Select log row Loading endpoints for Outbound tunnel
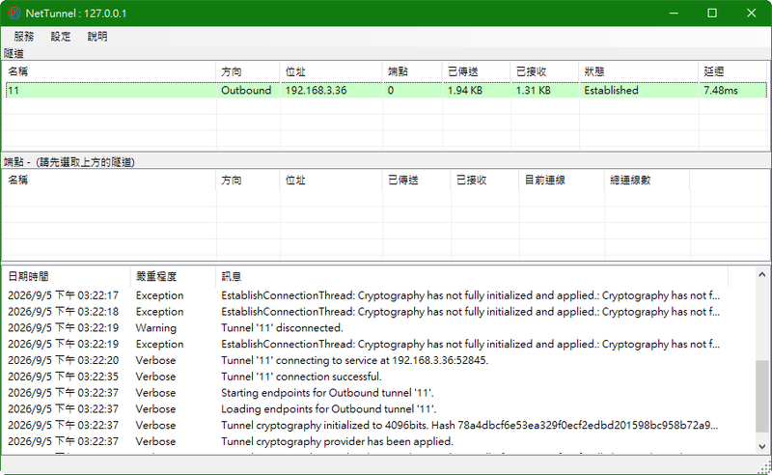The height and width of the screenshot is (475, 772). tap(365, 409)
